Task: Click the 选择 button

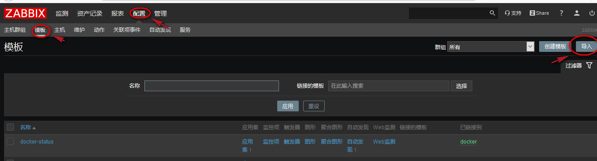Action: tap(462, 86)
